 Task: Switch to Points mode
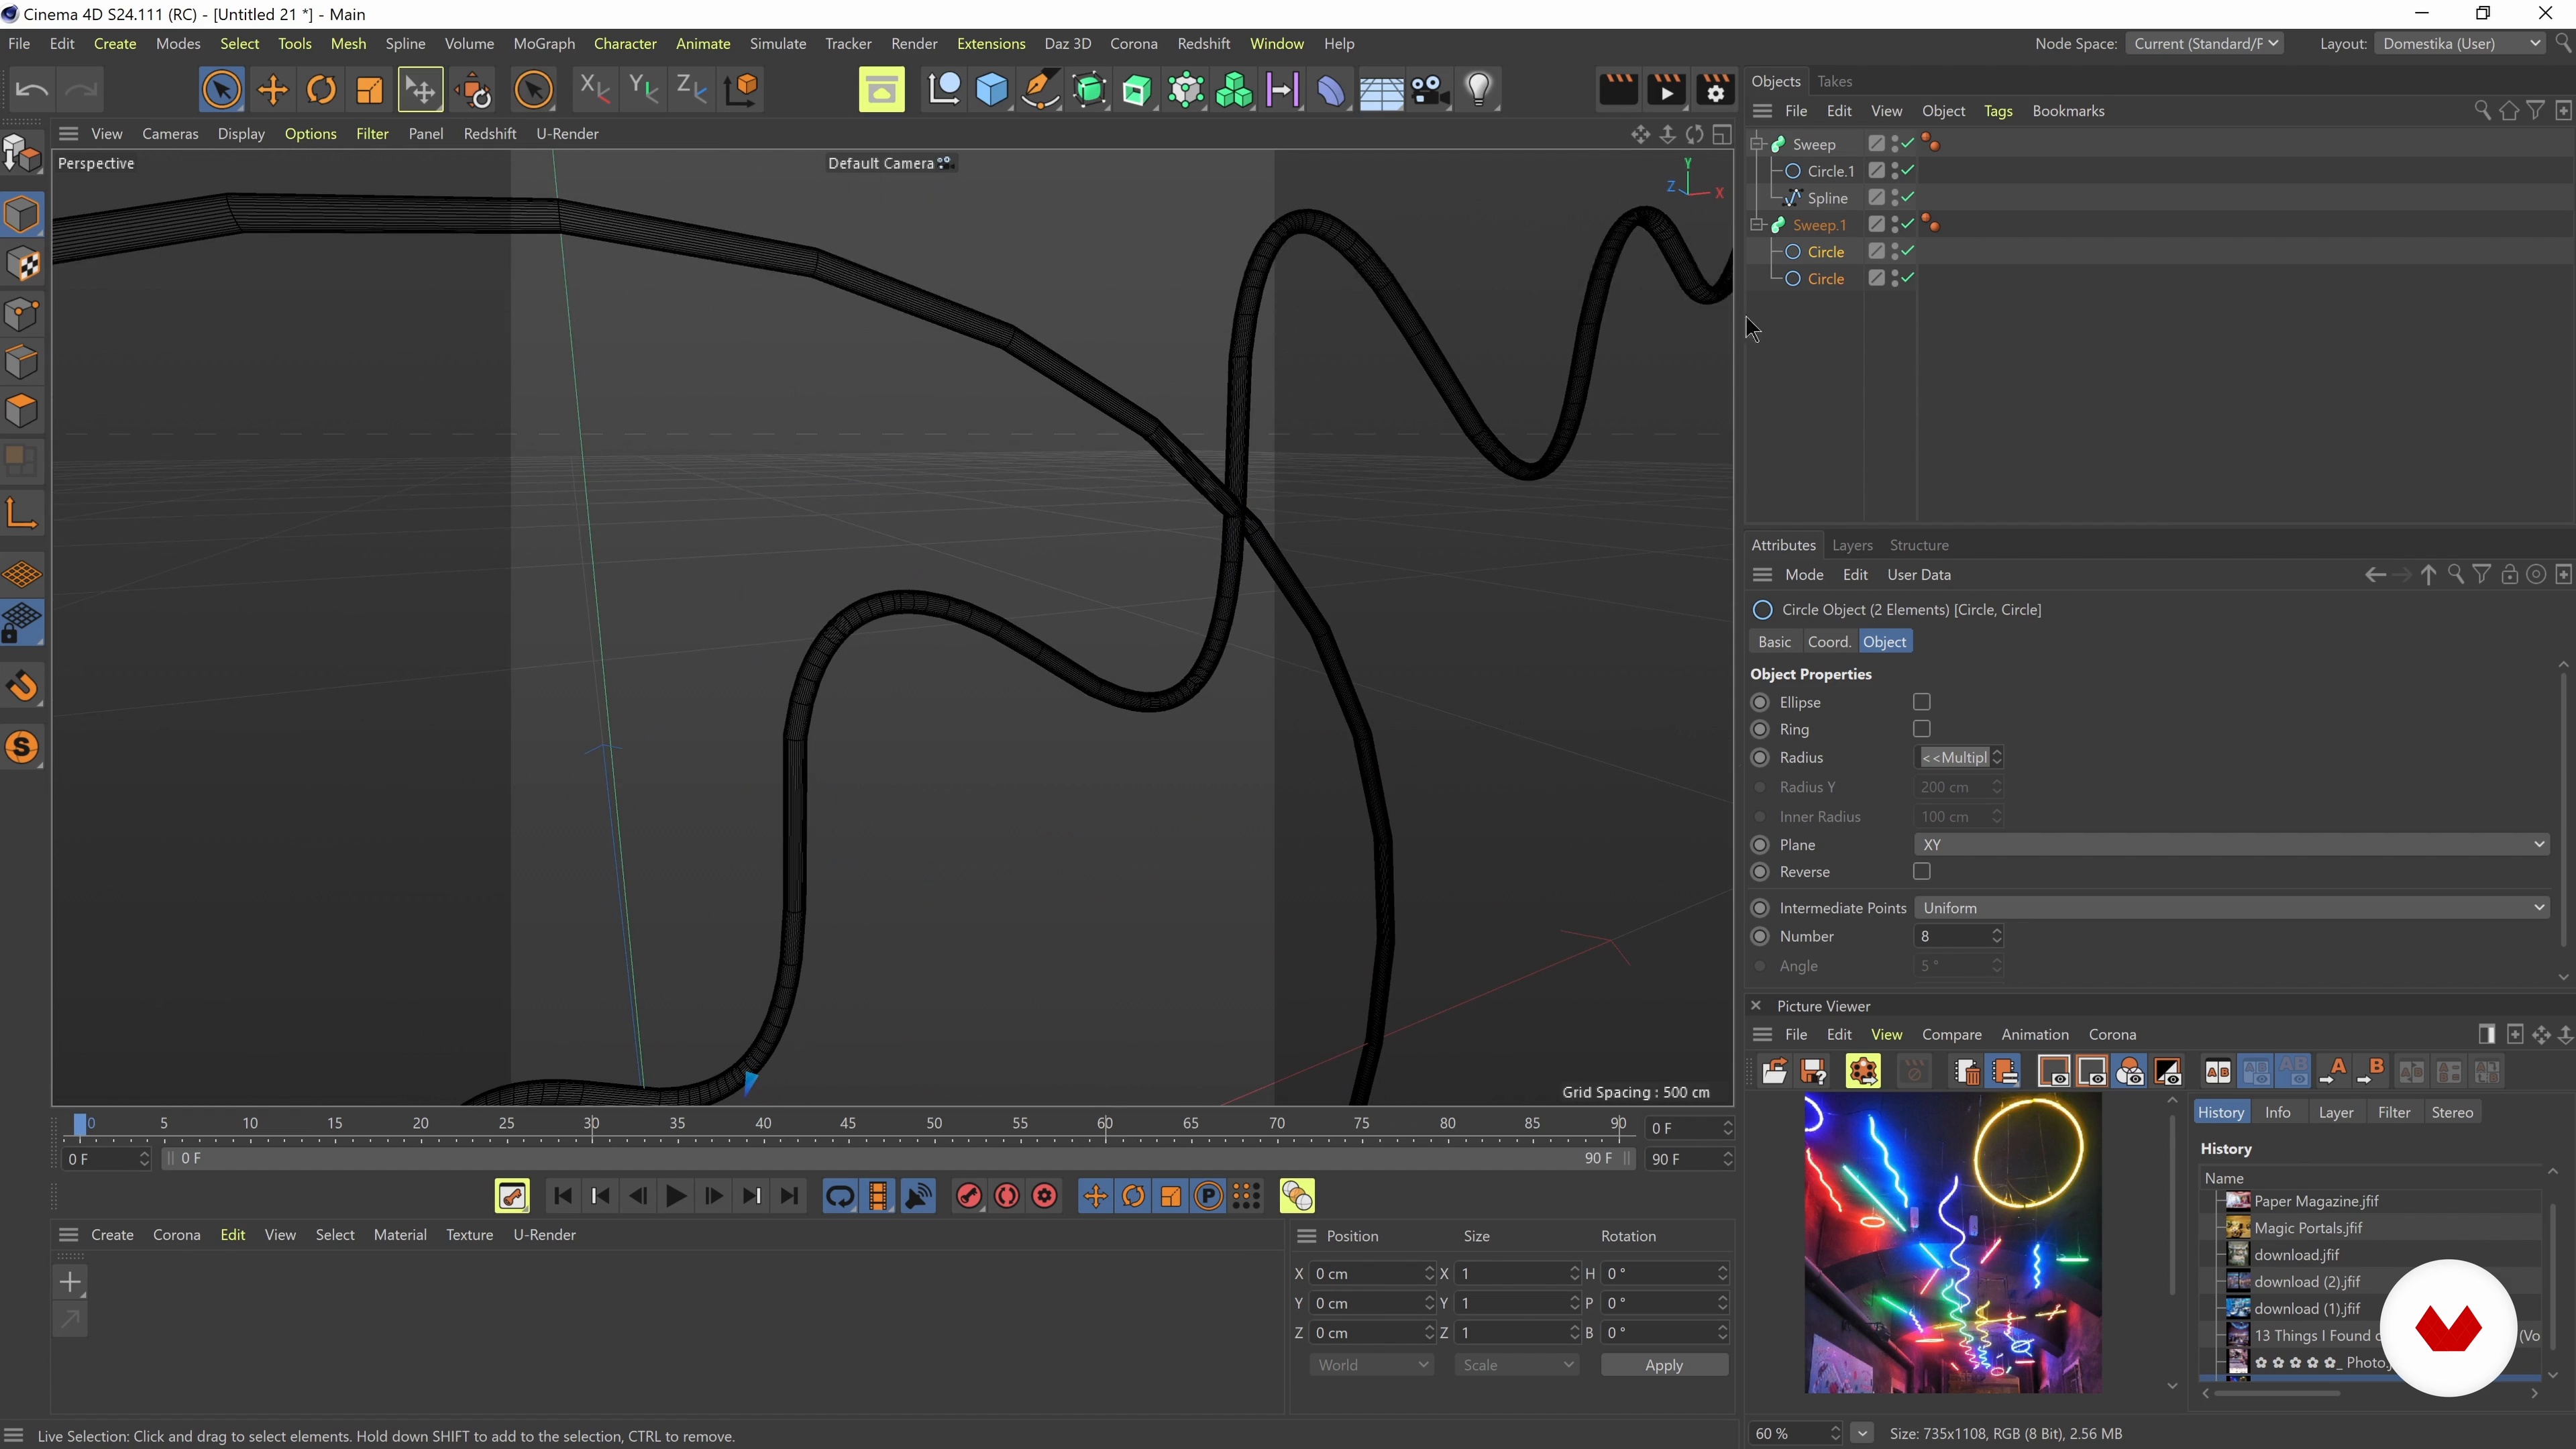click(22, 315)
